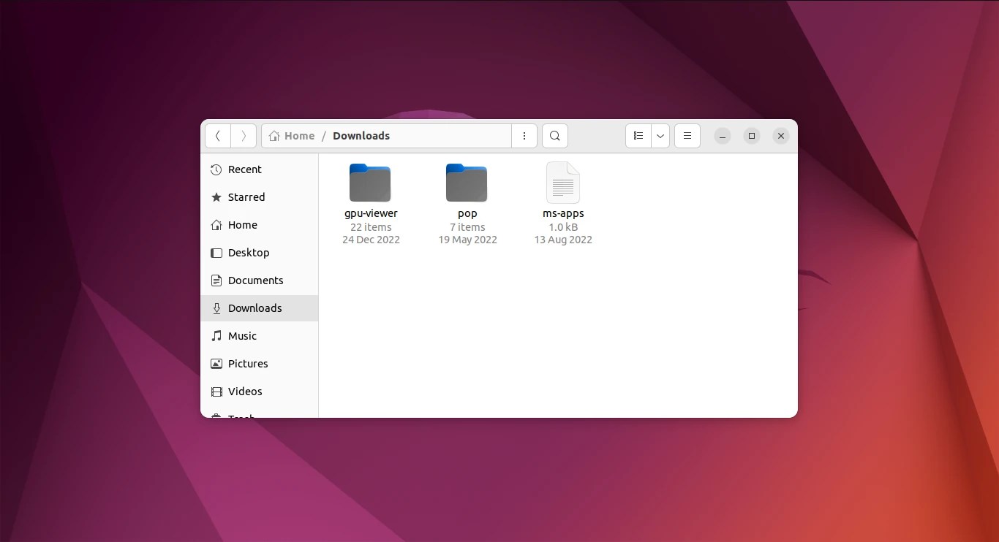Click the Downloads breadcrumb in the path bar

coord(361,136)
